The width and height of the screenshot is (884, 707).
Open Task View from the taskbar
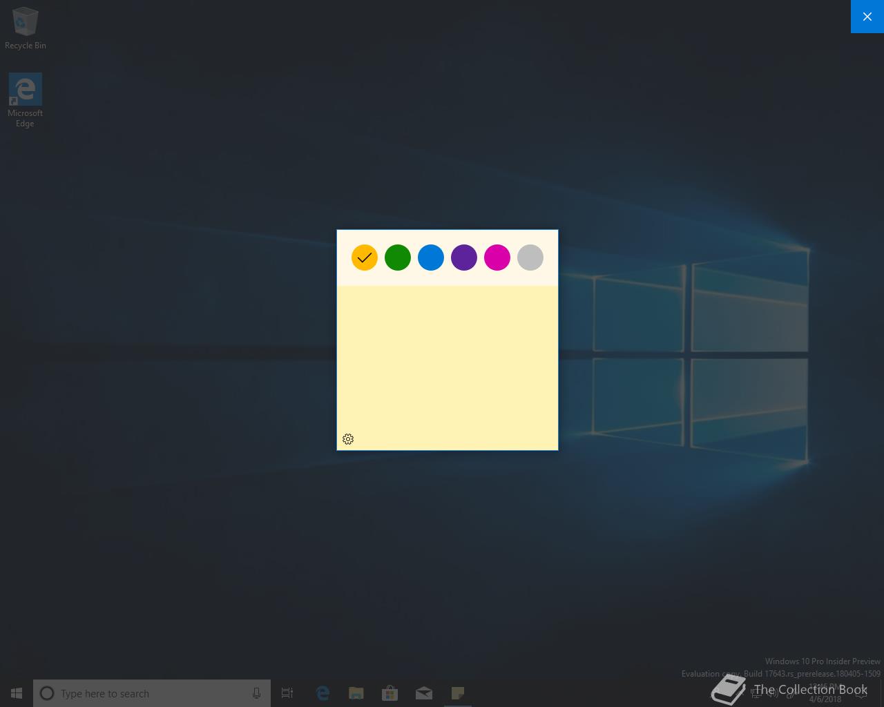287,693
